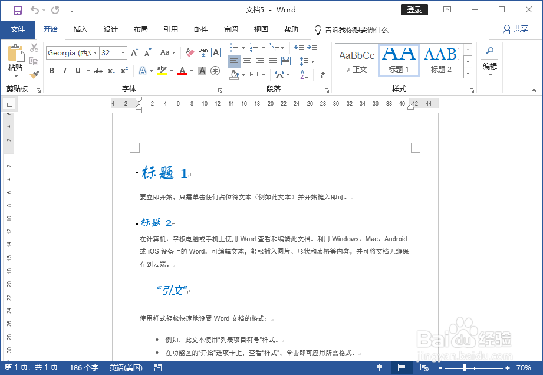This screenshot has height=375, width=543.
Task: Switch to the 引用 tab
Action: coord(171,29)
